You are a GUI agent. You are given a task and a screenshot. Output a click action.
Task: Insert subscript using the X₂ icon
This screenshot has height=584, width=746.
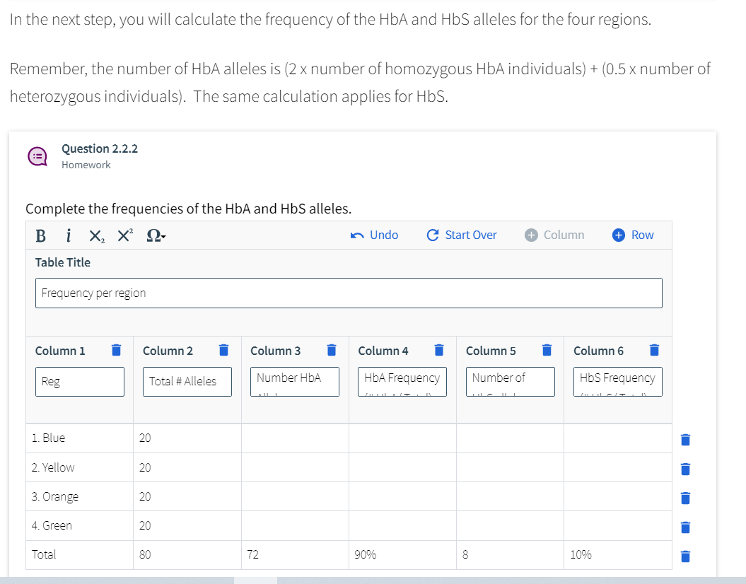coord(95,235)
